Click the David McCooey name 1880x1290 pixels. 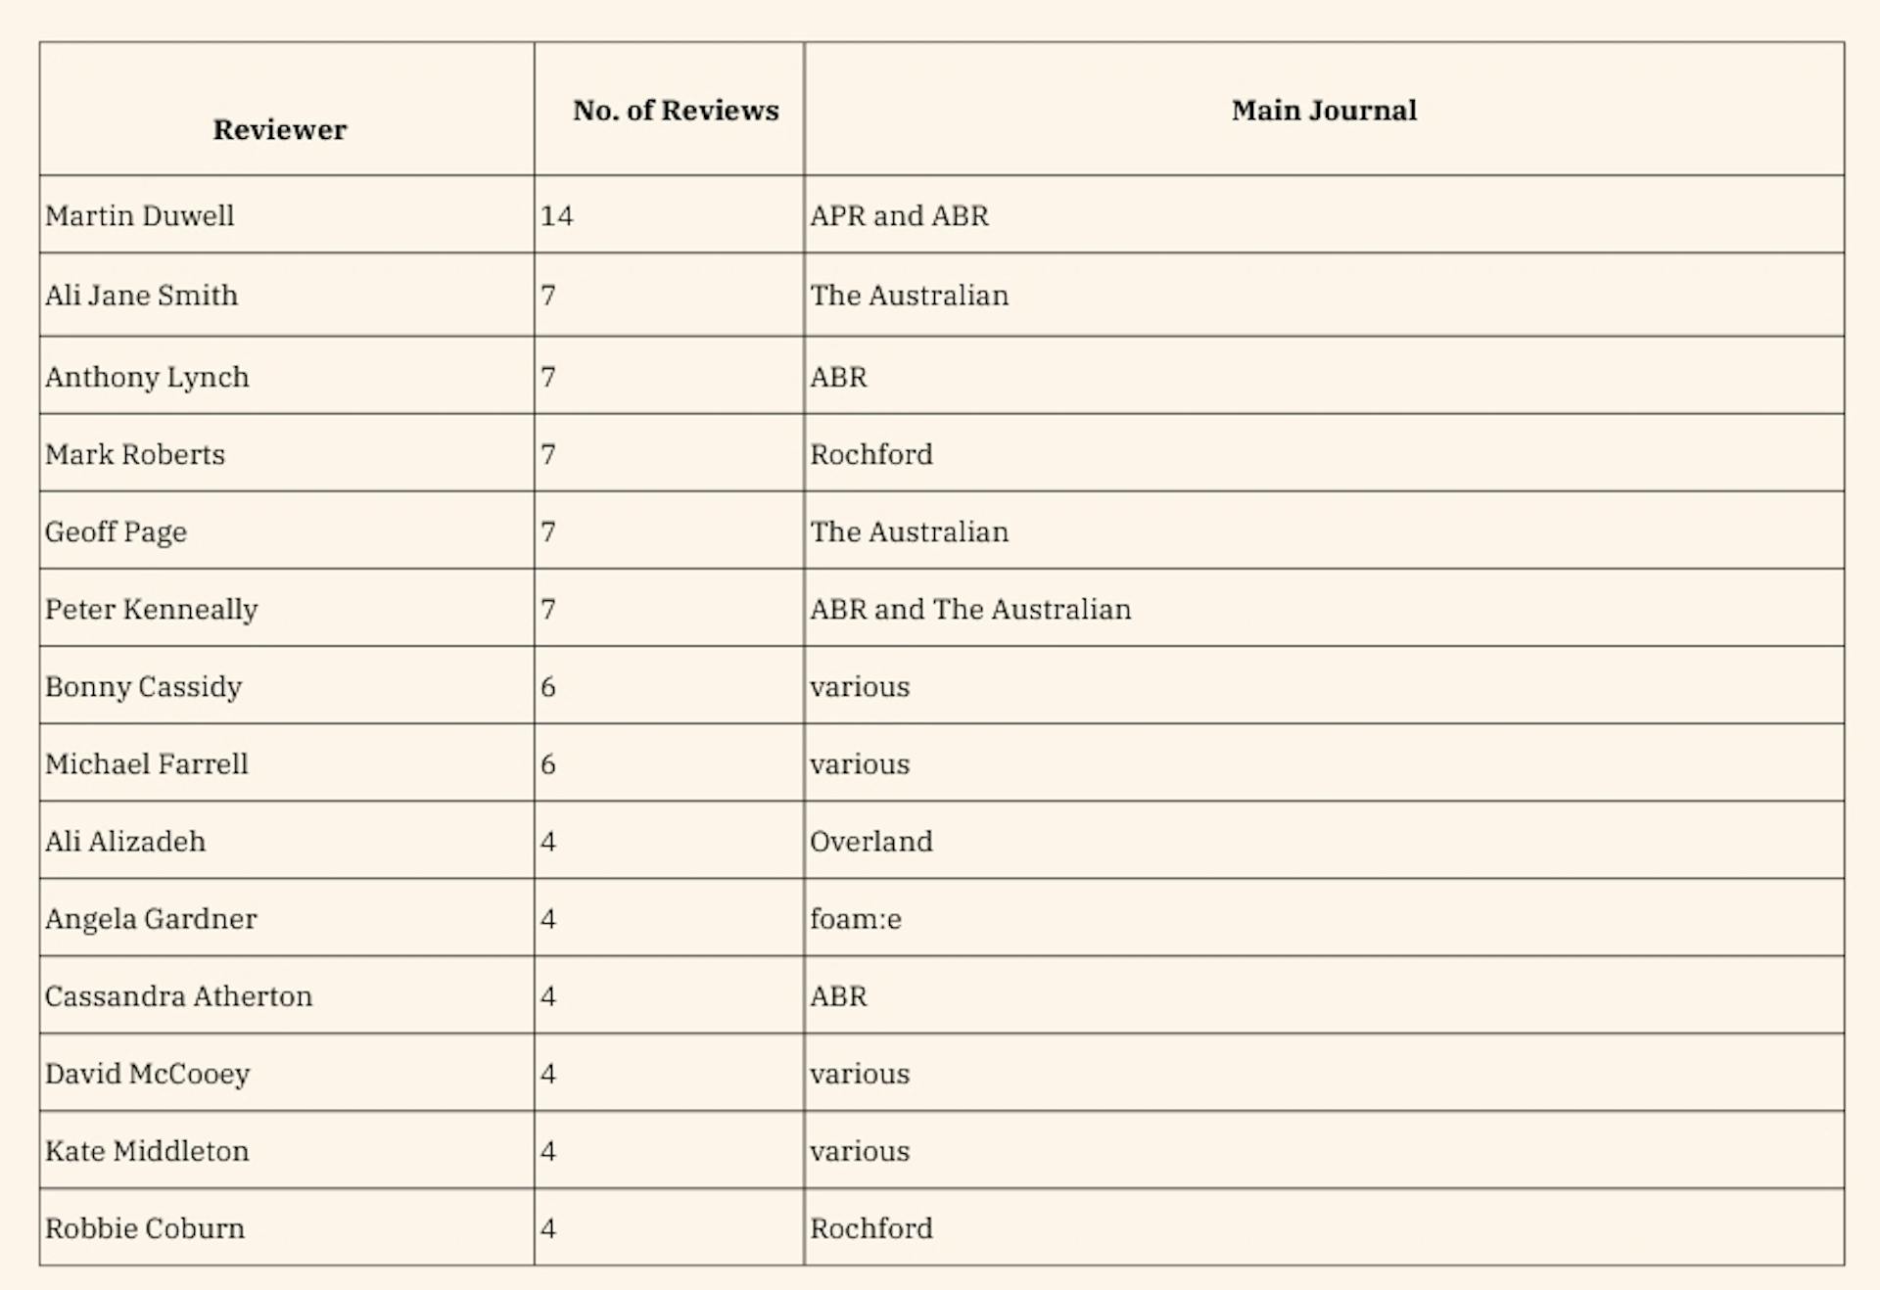tap(148, 1074)
